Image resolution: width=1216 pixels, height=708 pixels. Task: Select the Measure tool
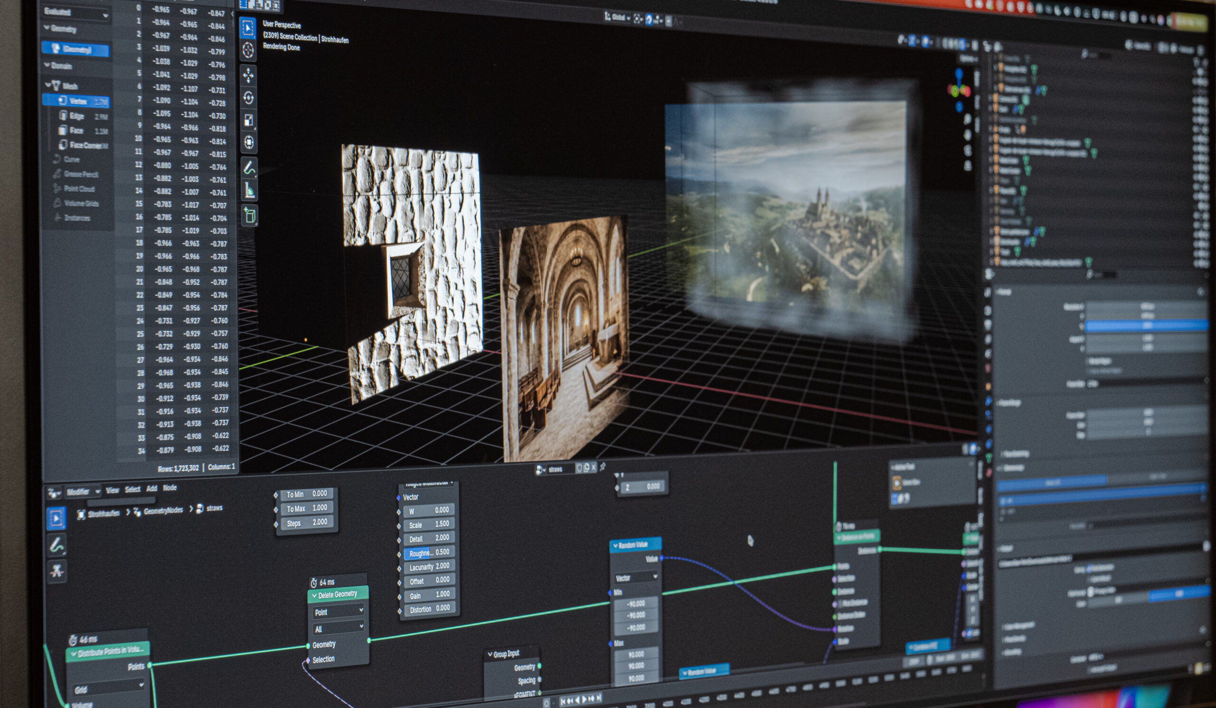click(x=249, y=191)
